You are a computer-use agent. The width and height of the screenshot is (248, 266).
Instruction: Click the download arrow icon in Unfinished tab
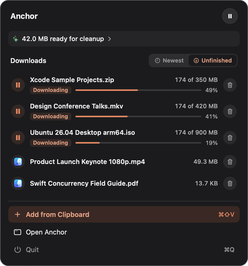[x=196, y=60]
